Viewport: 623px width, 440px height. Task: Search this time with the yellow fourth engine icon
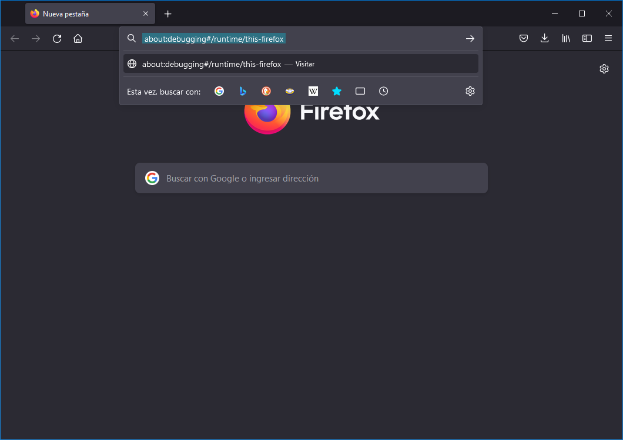[290, 91]
